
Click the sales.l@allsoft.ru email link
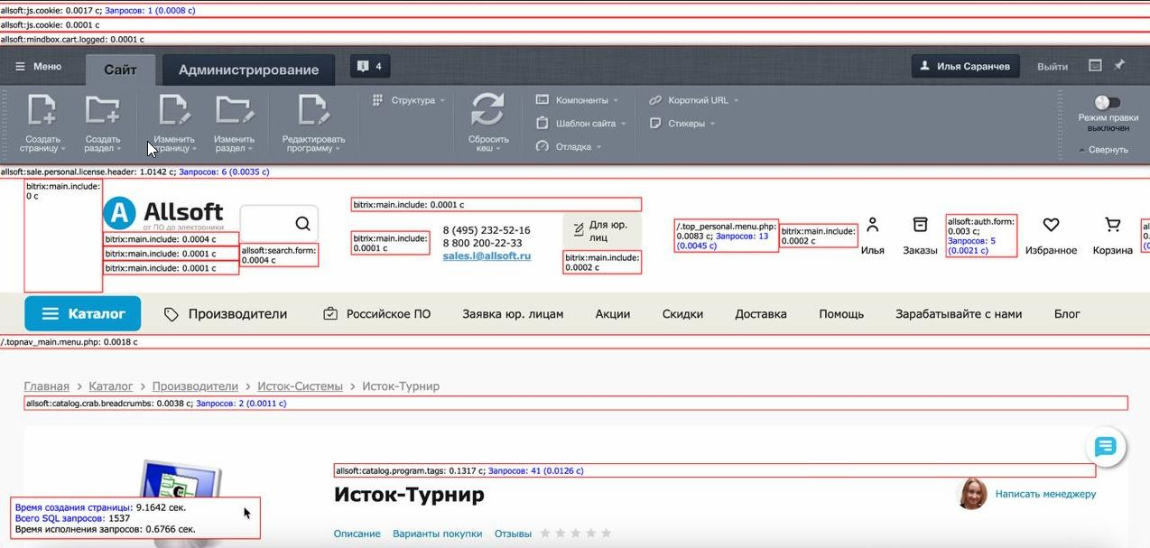[487, 256]
